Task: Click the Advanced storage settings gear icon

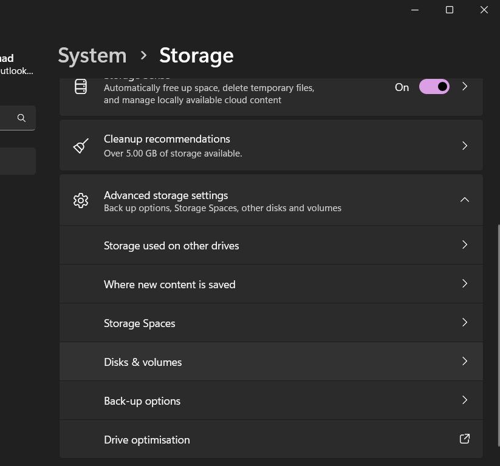Action: click(x=81, y=200)
